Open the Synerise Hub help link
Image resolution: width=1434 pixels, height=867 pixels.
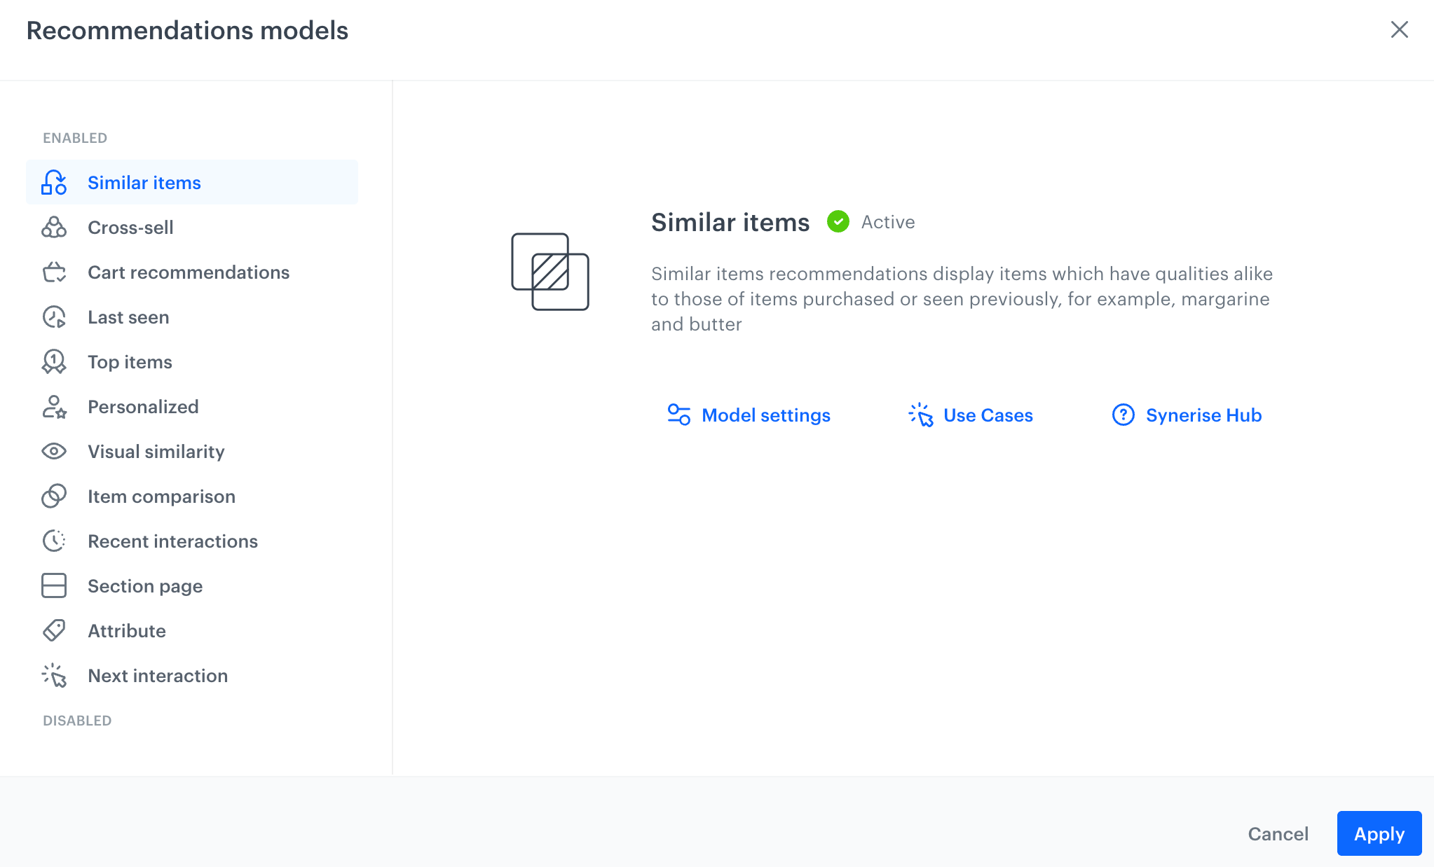pyautogui.click(x=1203, y=415)
